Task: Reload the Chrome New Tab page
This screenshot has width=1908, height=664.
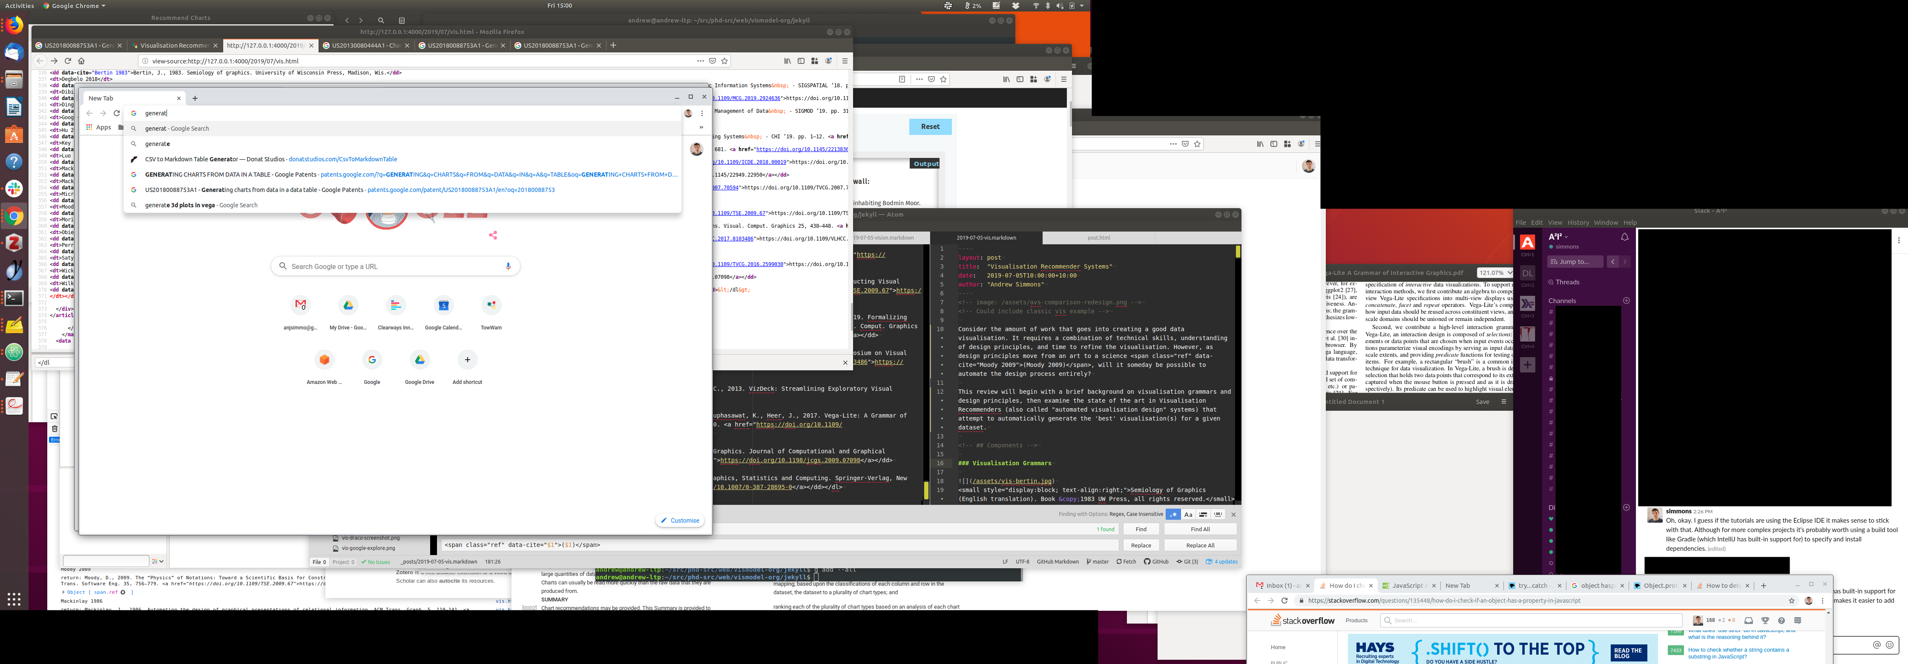Action: tap(116, 113)
